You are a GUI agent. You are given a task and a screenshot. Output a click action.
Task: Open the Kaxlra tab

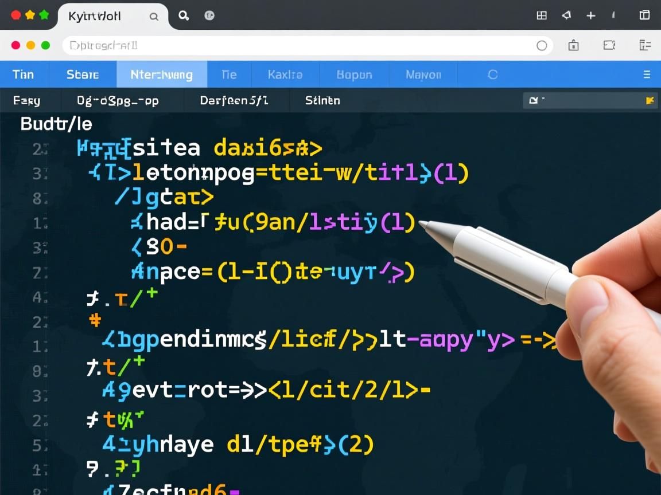(285, 74)
